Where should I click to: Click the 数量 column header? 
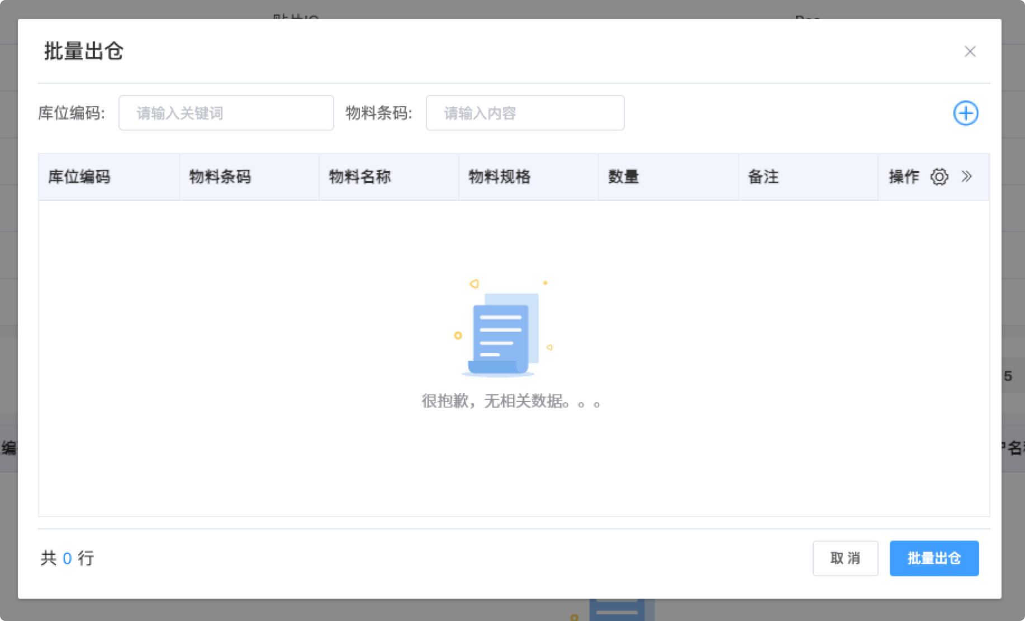click(624, 177)
